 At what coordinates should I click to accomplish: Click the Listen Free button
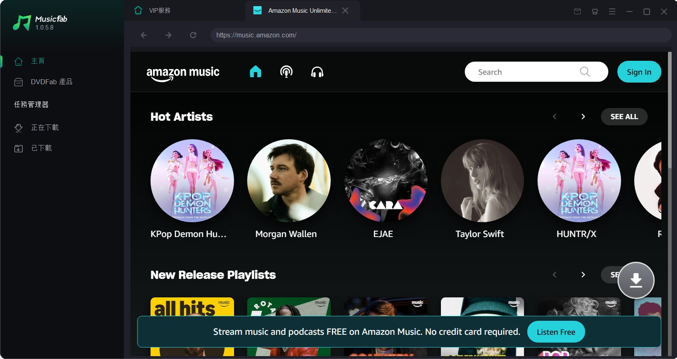(556, 332)
